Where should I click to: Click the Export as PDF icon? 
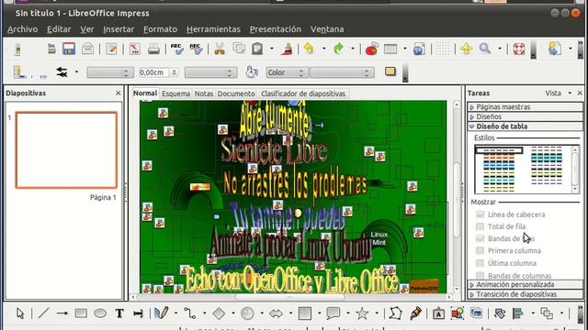(x=134, y=49)
